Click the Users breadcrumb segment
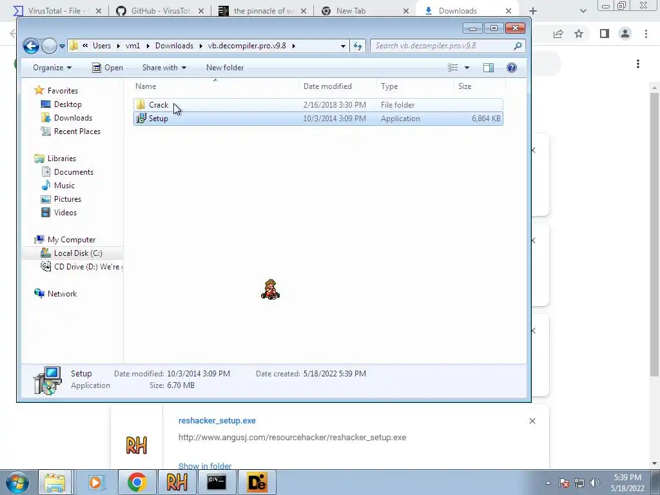Image resolution: width=660 pixels, height=495 pixels. [101, 46]
